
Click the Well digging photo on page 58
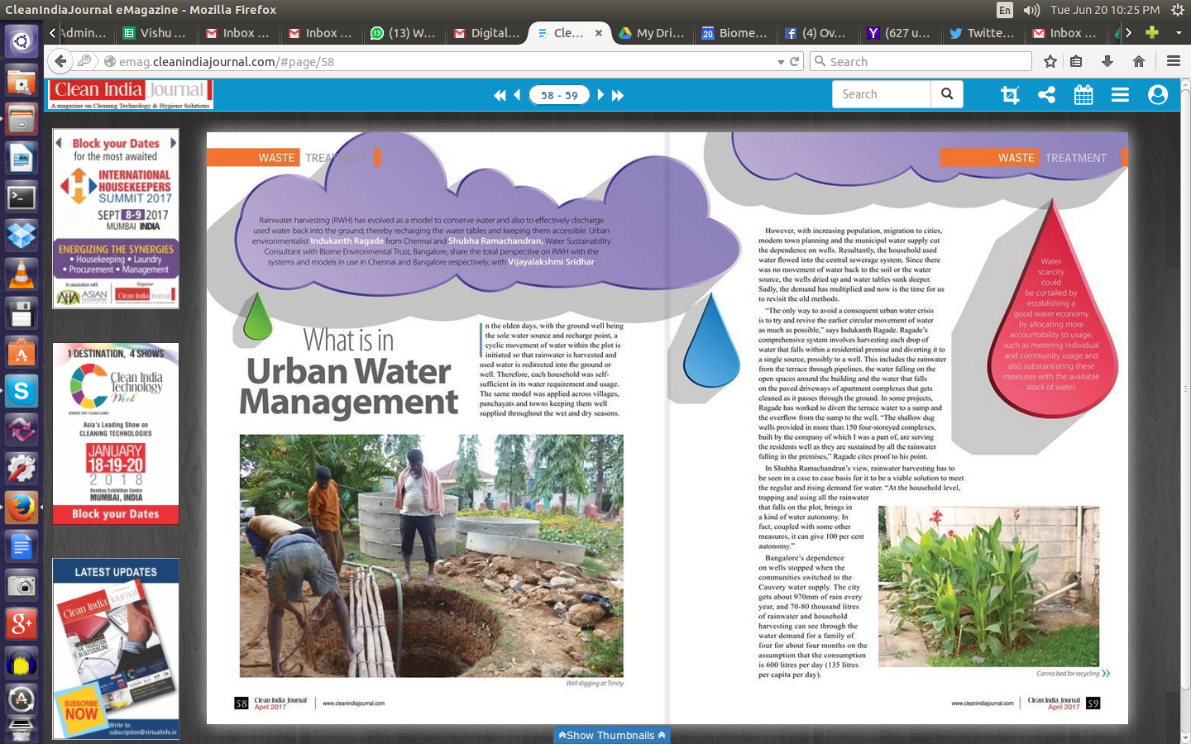coord(432,556)
